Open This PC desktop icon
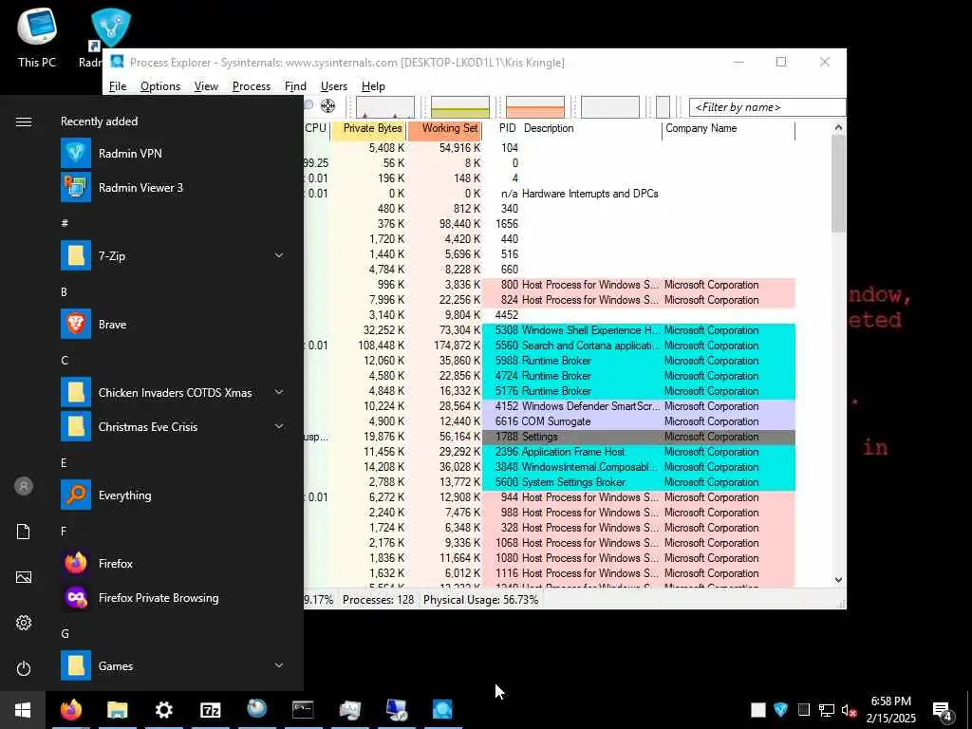972x729 pixels. pyautogui.click(x=37, y=37)
